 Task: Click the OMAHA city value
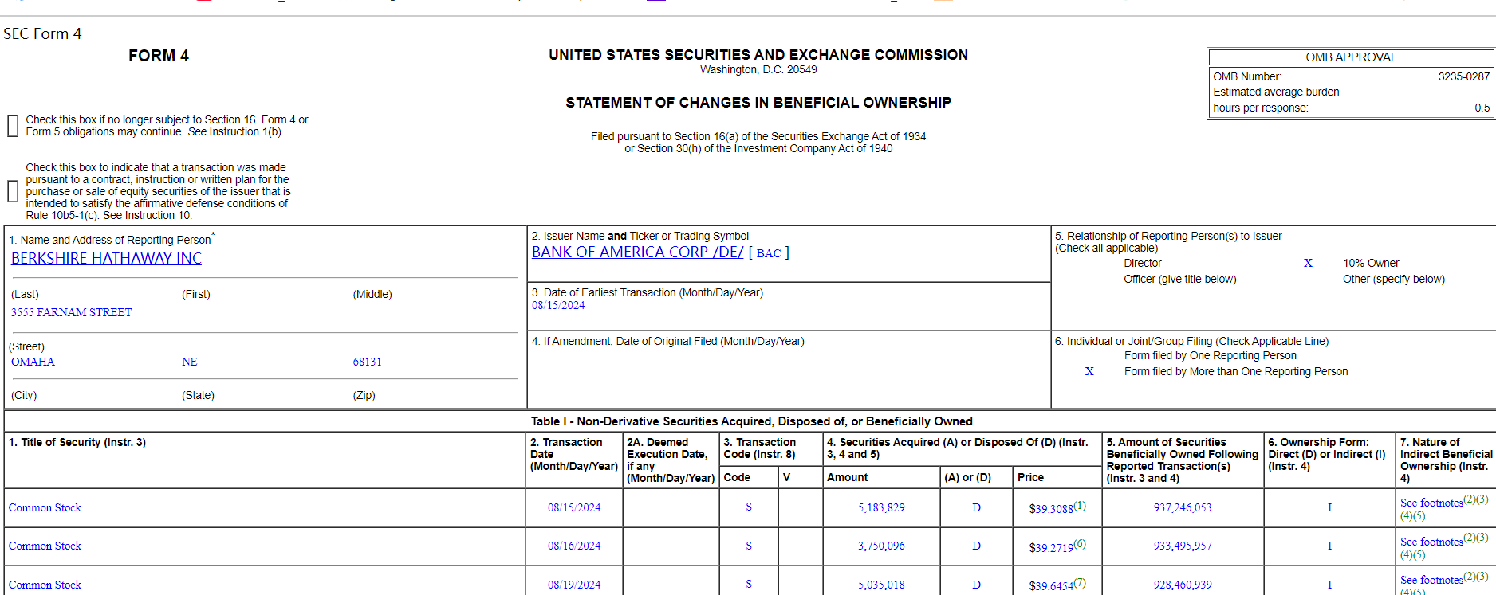click(33, 362)
